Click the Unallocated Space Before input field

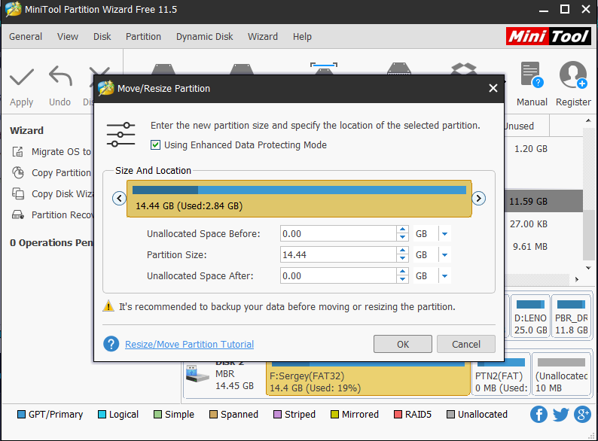coord(338,233)
